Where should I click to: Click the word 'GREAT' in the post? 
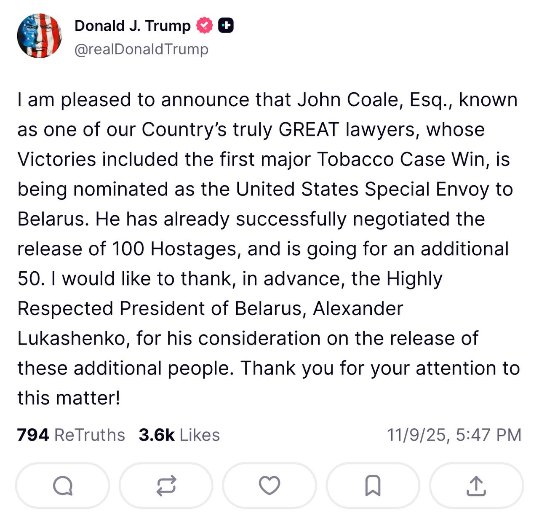pyautogui.click(x=309, y=130)
